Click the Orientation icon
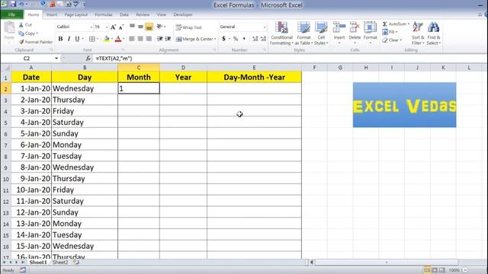This screenshot has width=488, height=274. tap(159, 27)
